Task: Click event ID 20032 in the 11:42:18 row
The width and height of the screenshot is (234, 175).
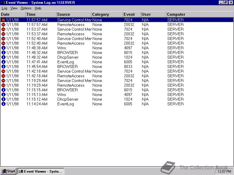Action: [x=129, y=76]
